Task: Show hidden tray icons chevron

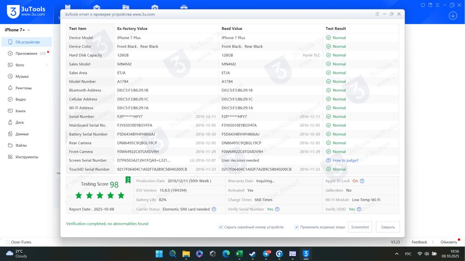Action: pos(397,254)
